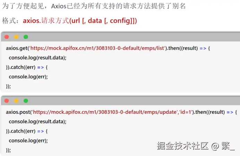Click red text axios.请求方式 format line
Image resolution: width=240 pixels, height=156 pixels.
(x=80, y=21)
